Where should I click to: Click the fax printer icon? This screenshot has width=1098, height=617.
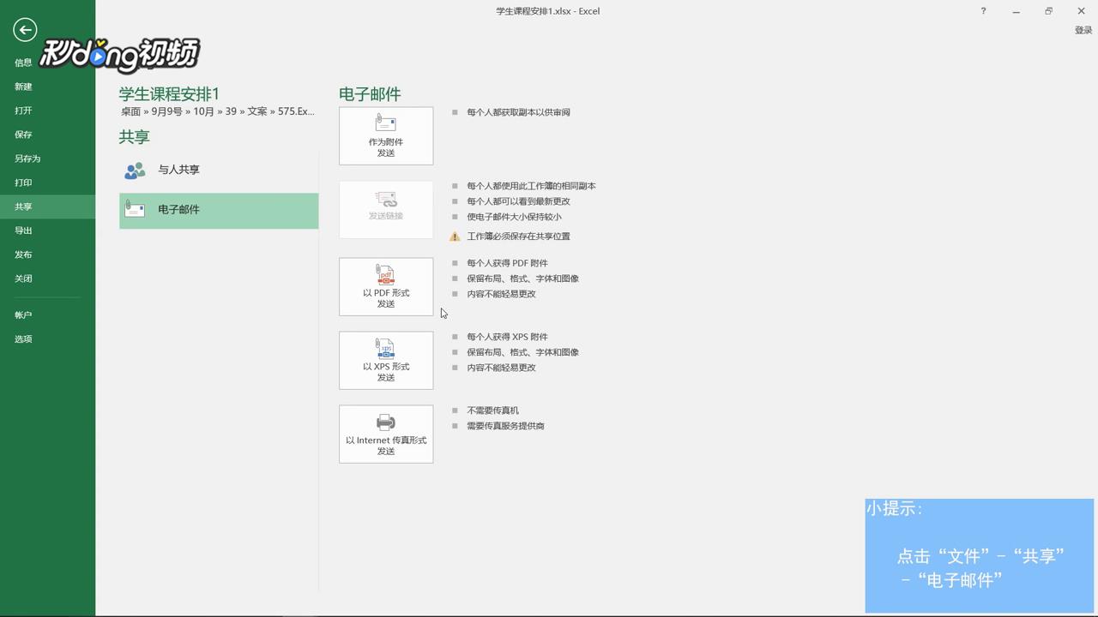tap(386, 422)
